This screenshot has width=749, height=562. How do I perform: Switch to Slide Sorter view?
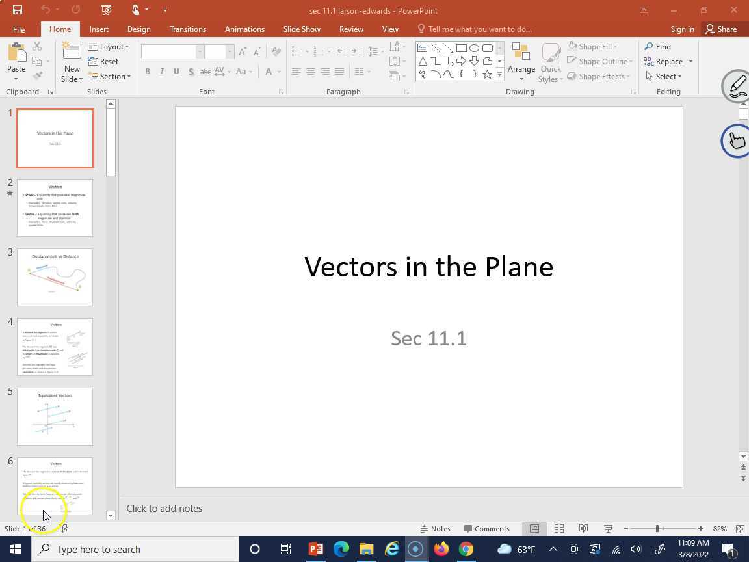(558, 529)
